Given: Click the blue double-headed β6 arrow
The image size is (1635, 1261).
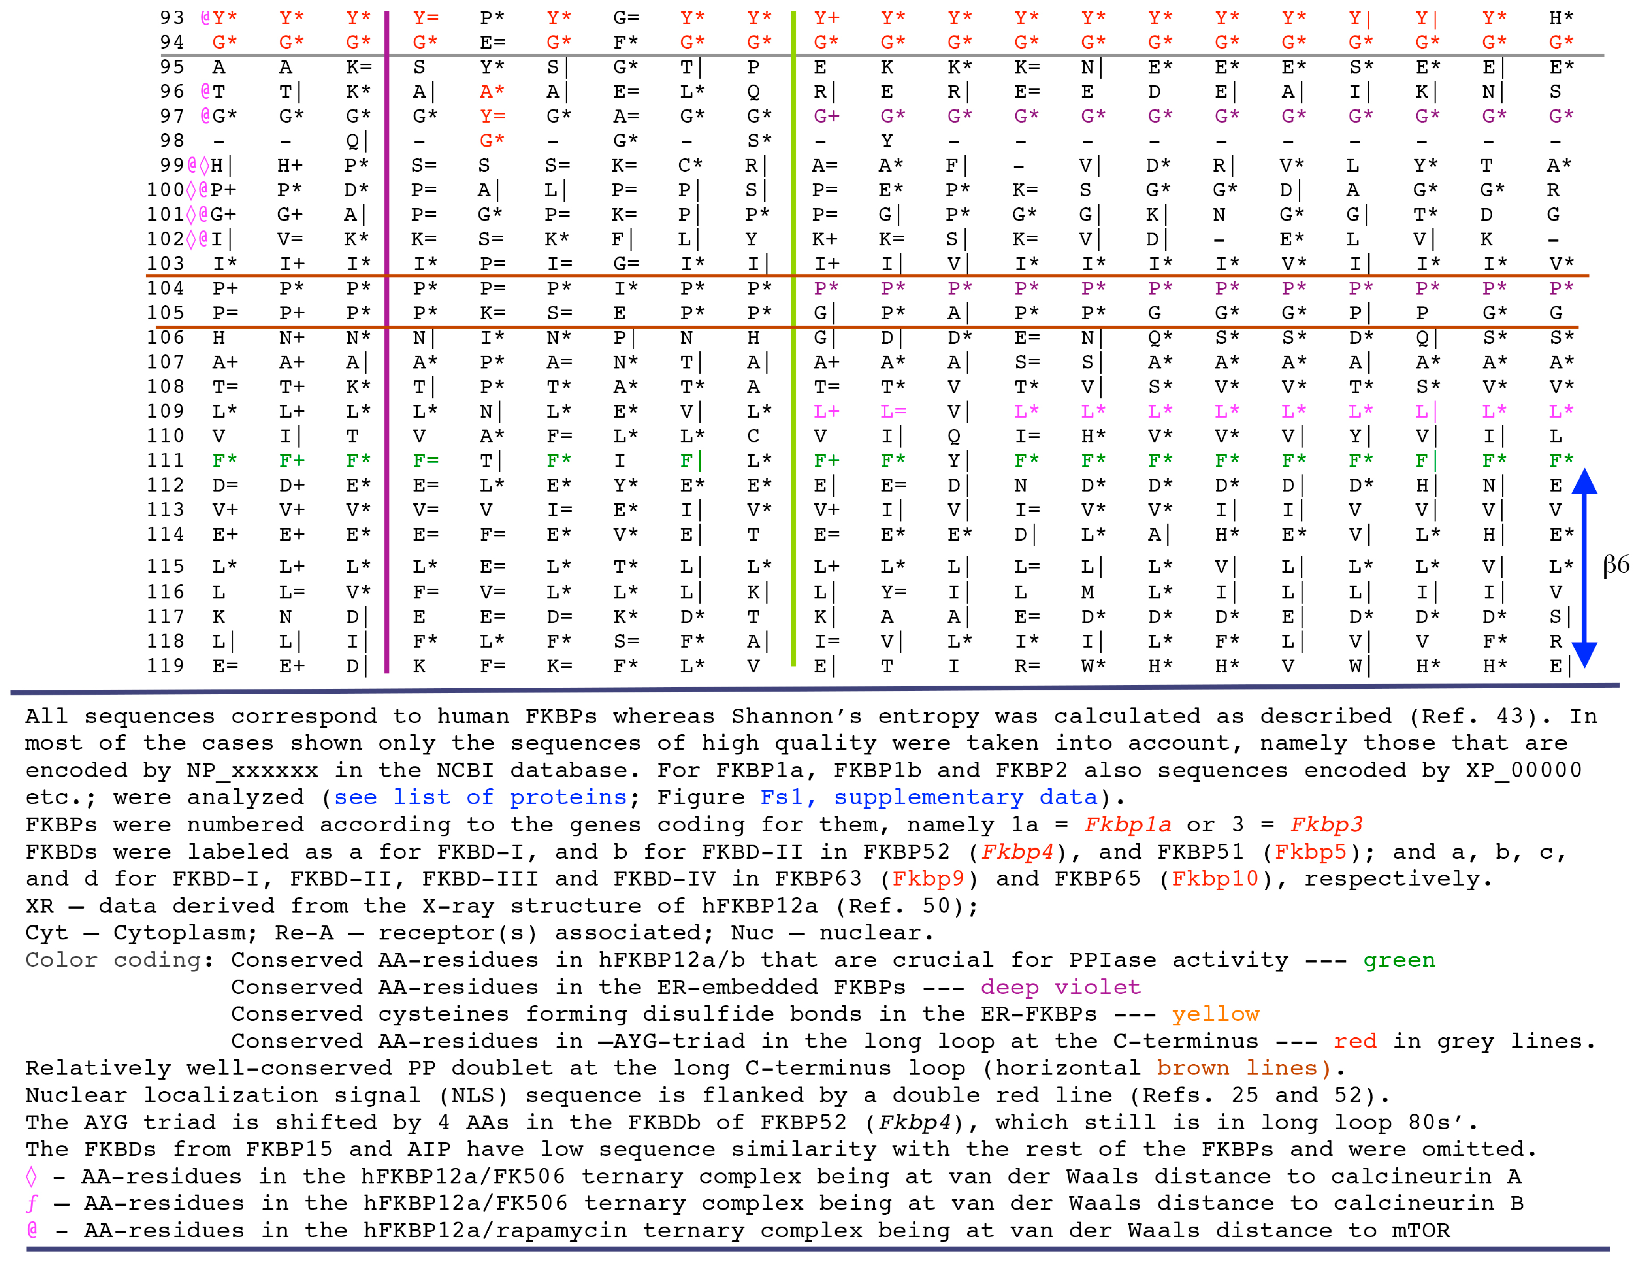Looking at the screenshot, I should 1584,567.
